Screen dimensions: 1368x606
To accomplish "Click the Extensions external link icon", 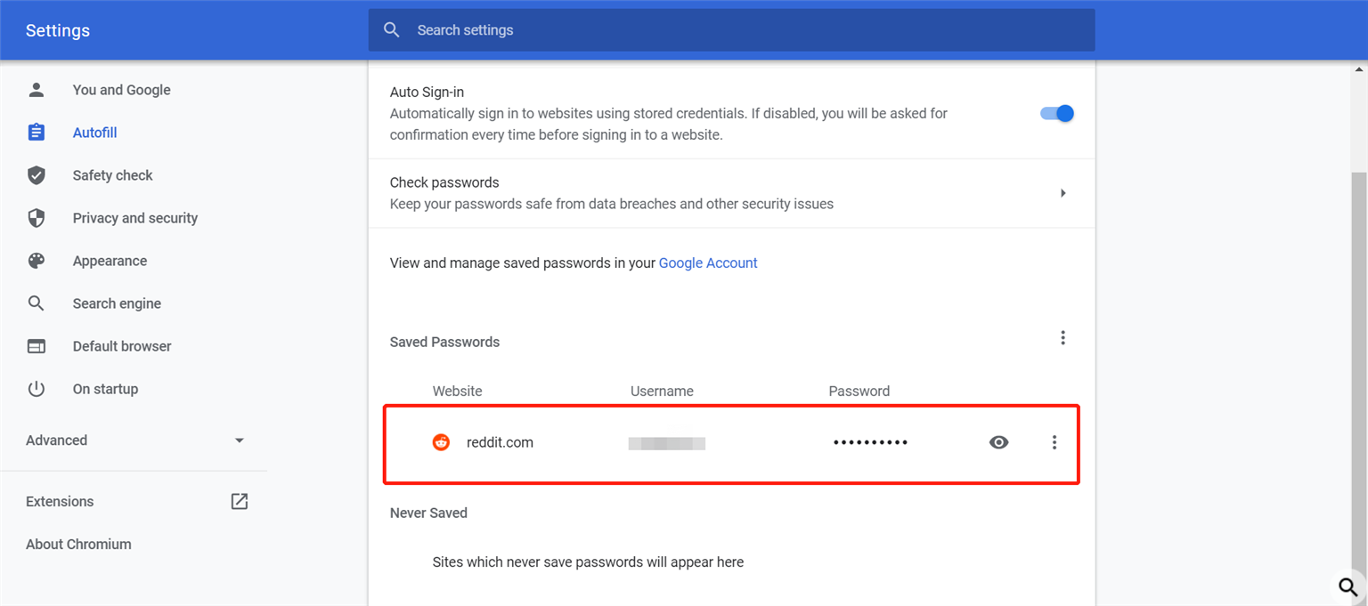I will click(240, 501).
